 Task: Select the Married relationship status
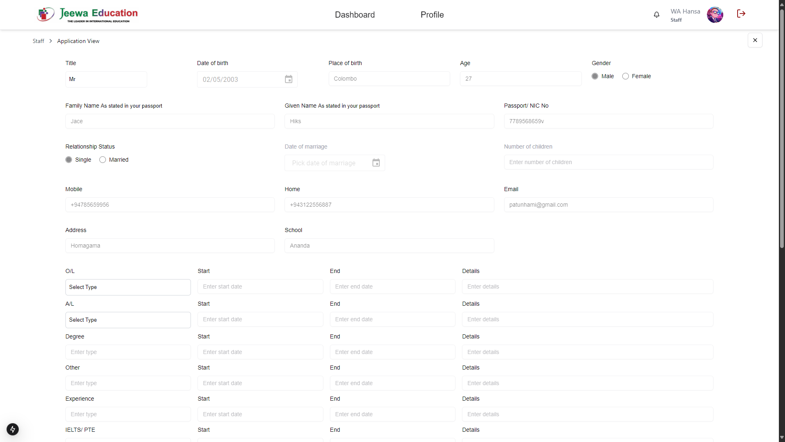point(102,160)
